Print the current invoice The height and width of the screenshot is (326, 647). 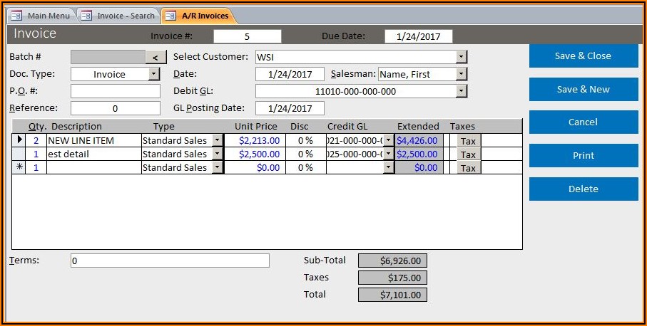point(583,156)
